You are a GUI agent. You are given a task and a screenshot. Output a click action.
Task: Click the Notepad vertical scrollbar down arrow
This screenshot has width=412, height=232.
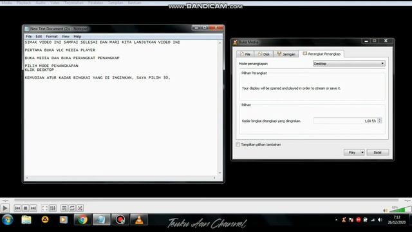point(220,173)
